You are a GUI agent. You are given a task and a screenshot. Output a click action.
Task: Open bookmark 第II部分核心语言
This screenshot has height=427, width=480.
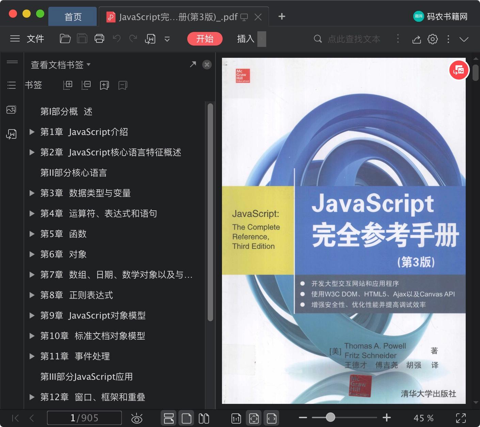point(74,173)
